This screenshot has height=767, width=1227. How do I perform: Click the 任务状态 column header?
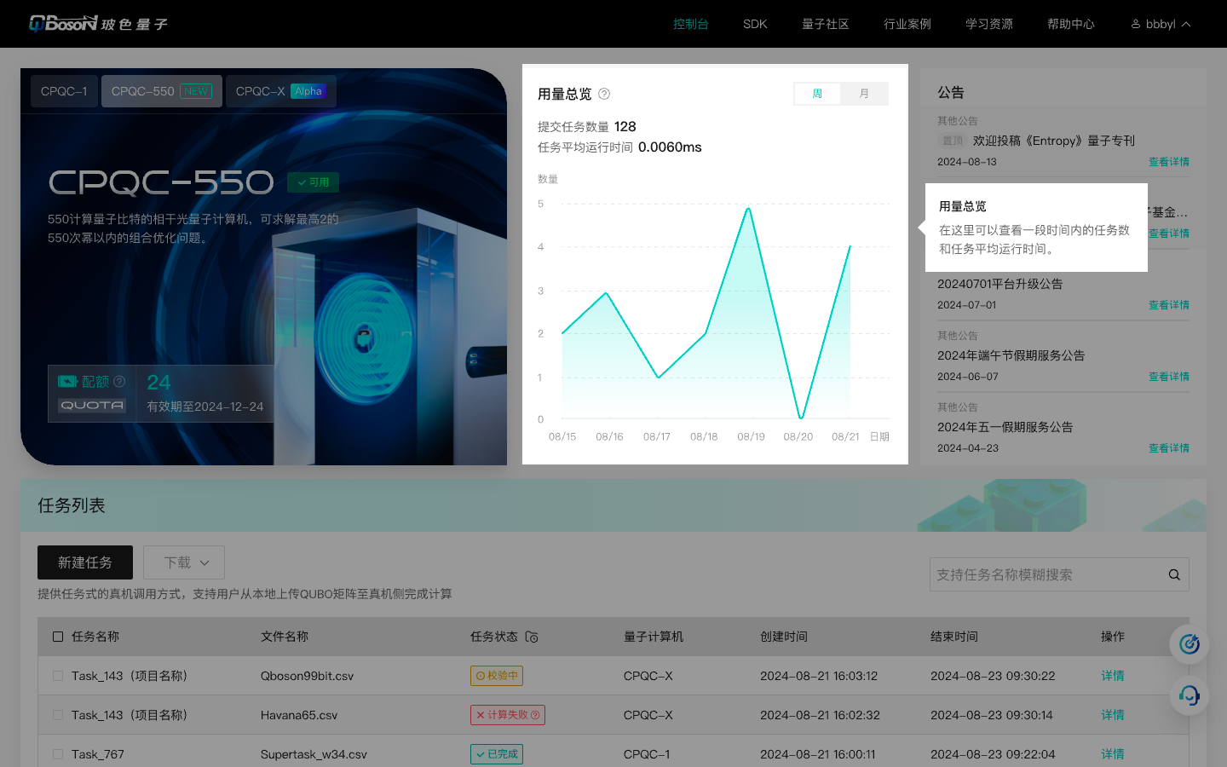[x=494, y=637]
